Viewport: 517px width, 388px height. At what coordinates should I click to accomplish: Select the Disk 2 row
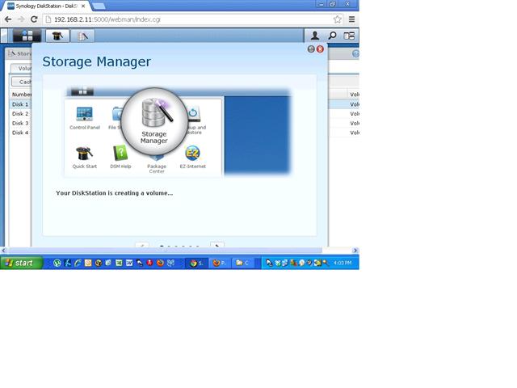click(20, 114)
